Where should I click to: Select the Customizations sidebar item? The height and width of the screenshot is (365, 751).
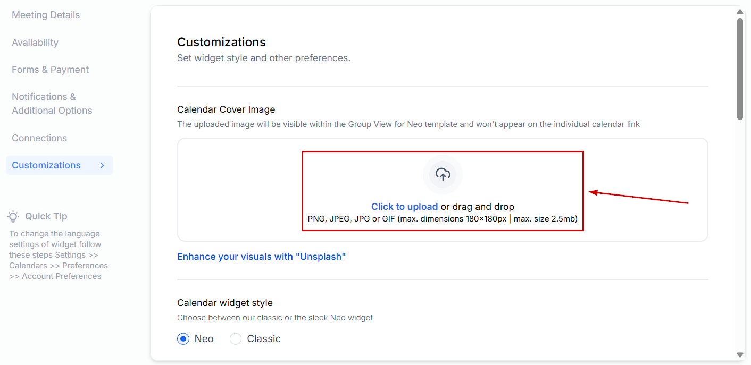tap(46, 165)
